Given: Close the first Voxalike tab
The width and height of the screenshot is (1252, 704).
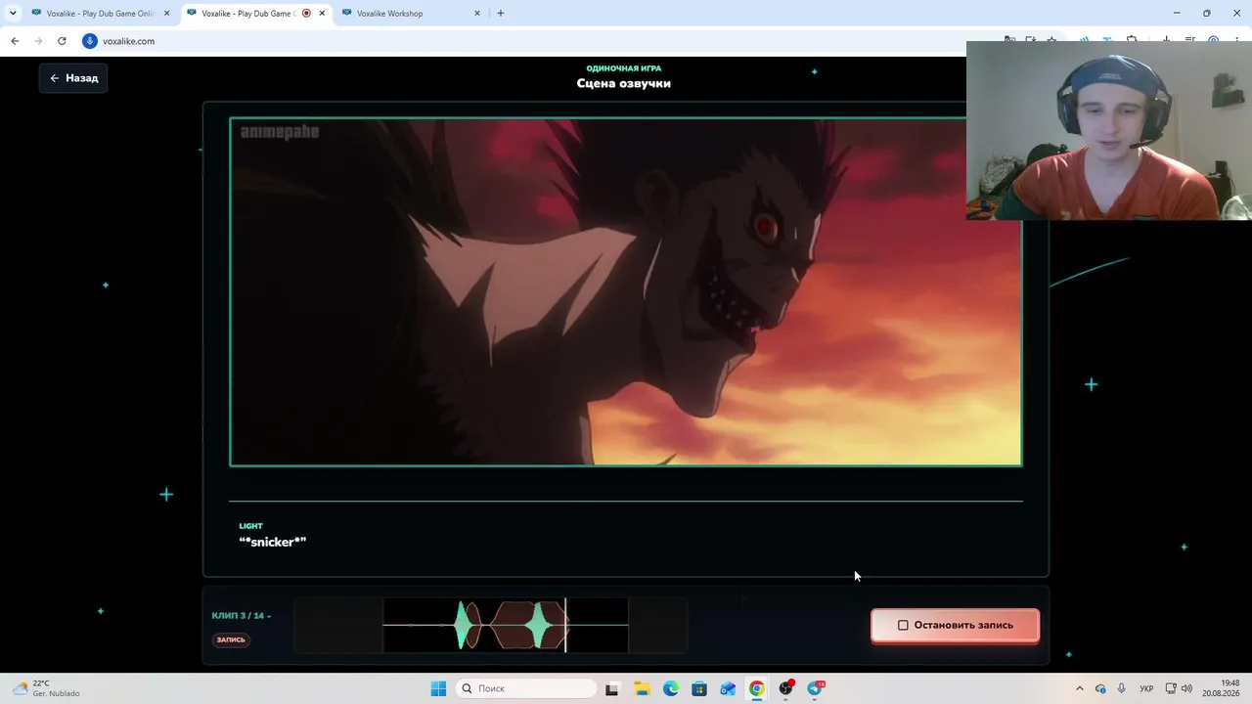Looking at the screenshot, I should coord(167,14).
